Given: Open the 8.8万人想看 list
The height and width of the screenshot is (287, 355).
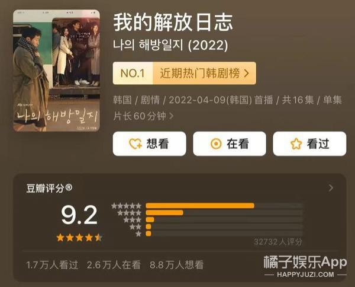Looking at the screenshot, I should point(176,265).
